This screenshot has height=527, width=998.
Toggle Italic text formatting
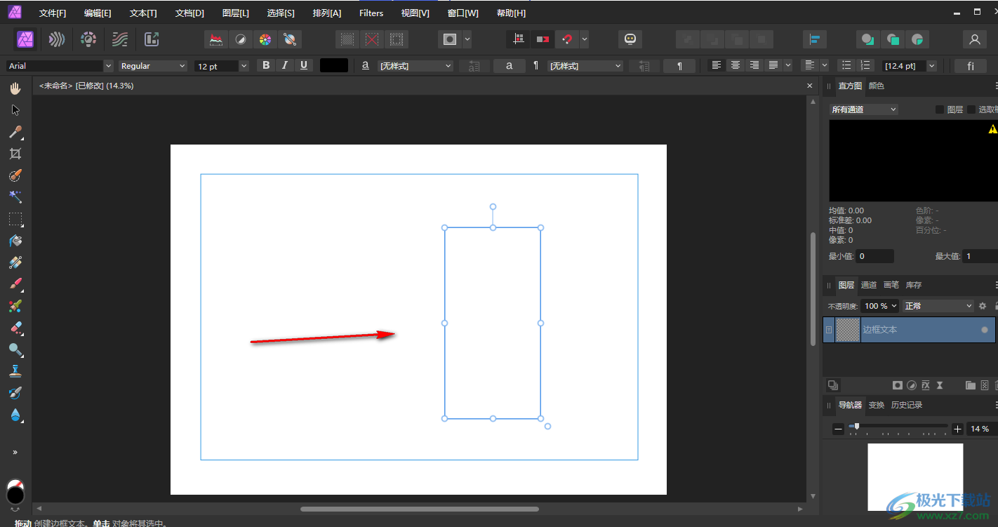(284, 65)
